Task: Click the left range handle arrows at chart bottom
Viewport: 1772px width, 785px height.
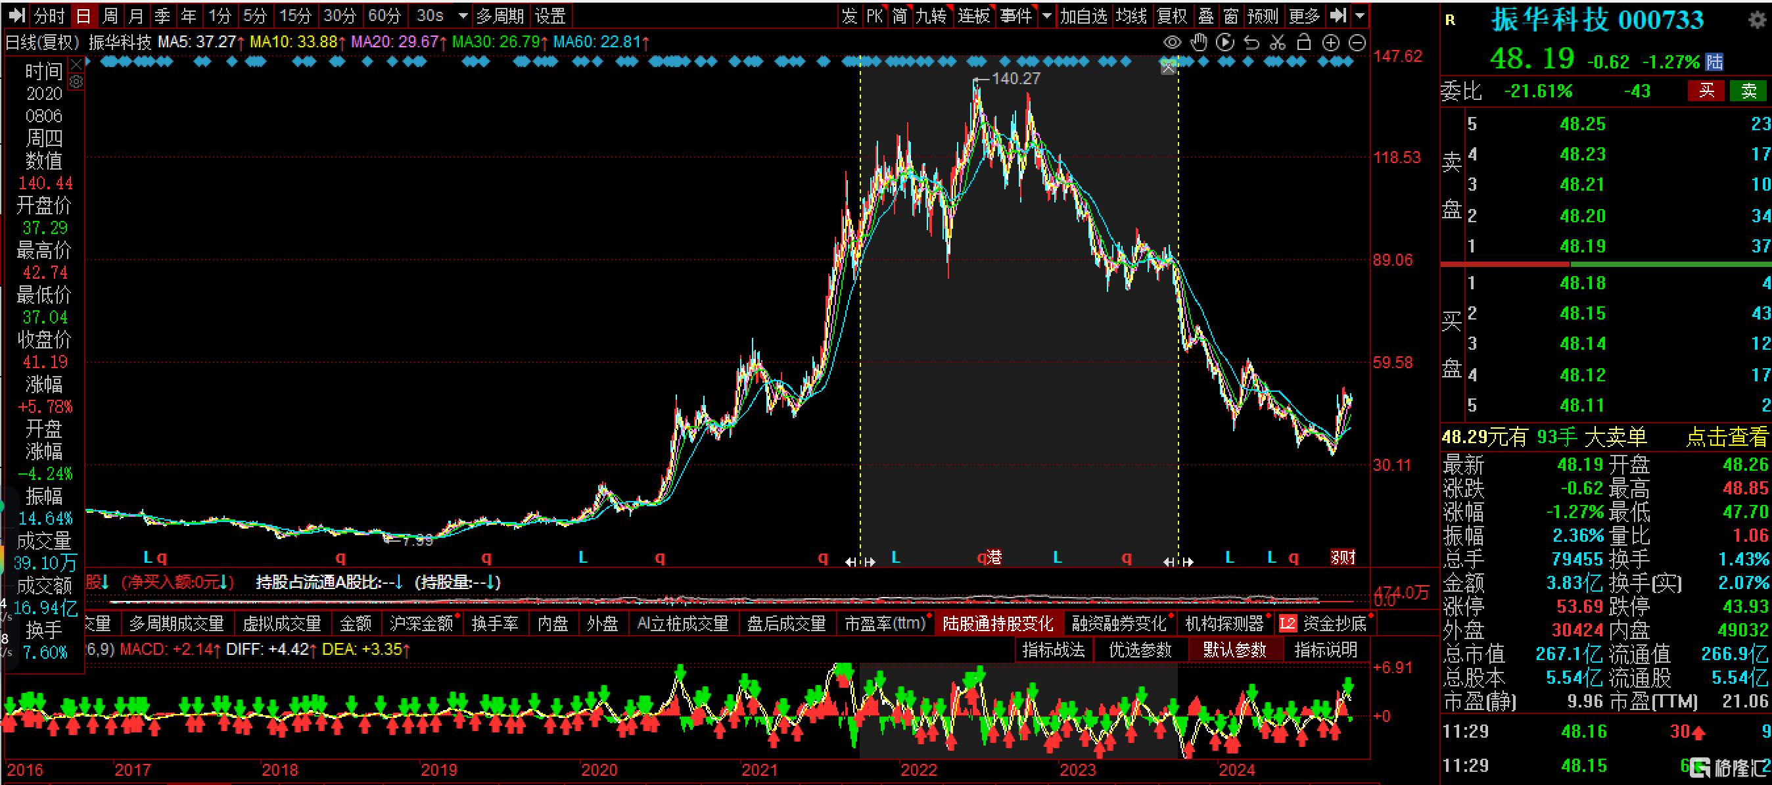Action: click(860, 562)
